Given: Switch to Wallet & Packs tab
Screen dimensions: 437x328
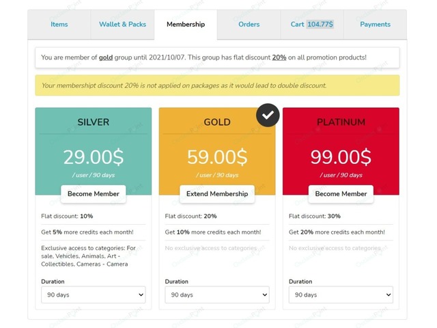Looking at the screenshot, I should [122, 25].
